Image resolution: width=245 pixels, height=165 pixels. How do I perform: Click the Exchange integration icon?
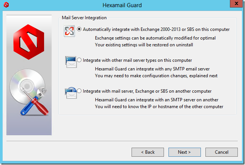click(x=69, y=31)
